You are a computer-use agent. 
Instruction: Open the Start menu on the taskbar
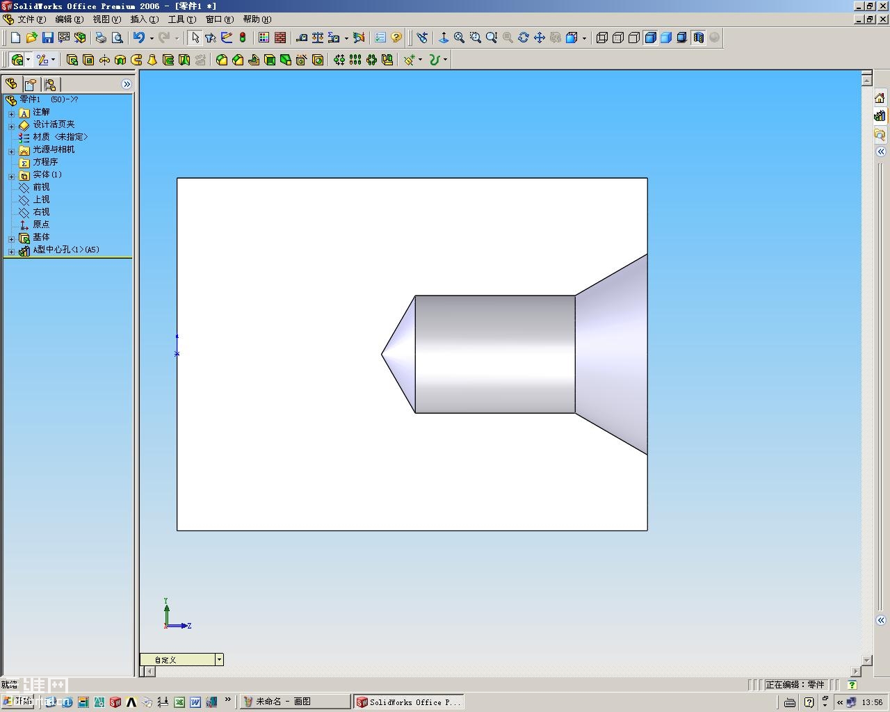[x=17, y=702]
